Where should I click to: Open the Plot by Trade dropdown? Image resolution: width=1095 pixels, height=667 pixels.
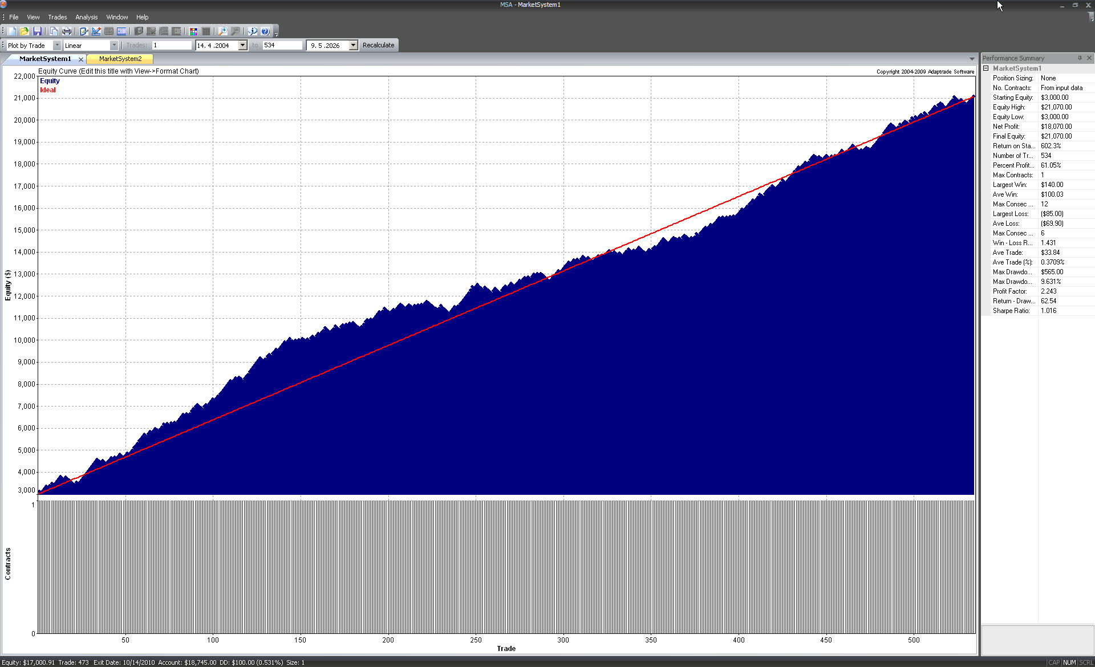click(x=56, y=46)
